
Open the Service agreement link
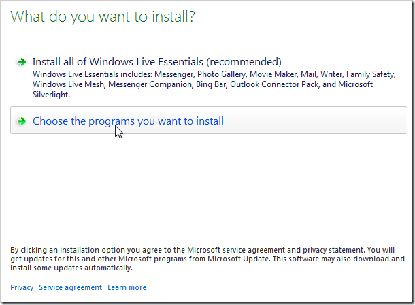tap(70, 288)
